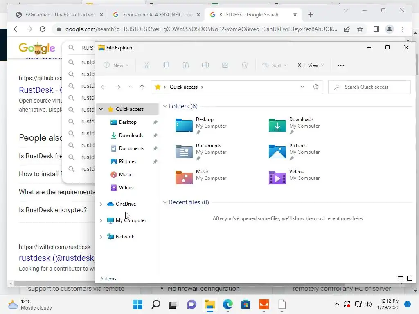Open Microsoft Store from the taskbar

pos(246,304)
